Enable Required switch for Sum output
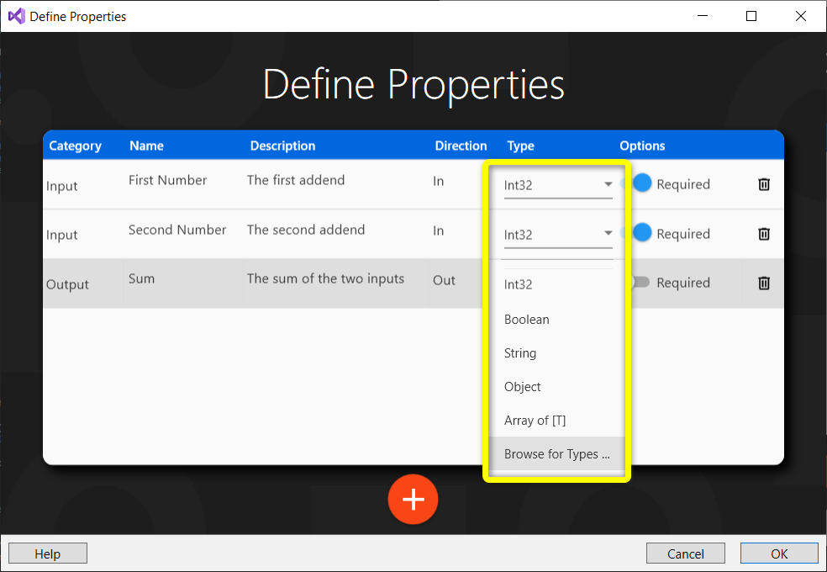The width and height of the screenshot is (827, 572). coord(640,283)
